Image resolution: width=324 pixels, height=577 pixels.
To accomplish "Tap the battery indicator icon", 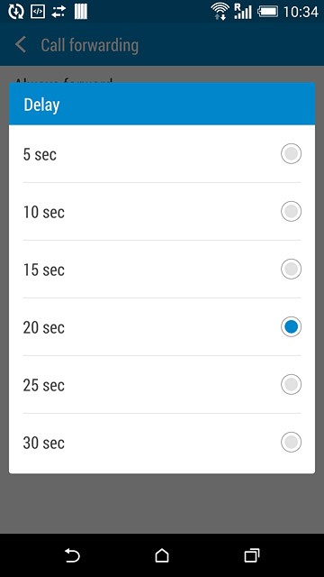I will tap(268, 12).
